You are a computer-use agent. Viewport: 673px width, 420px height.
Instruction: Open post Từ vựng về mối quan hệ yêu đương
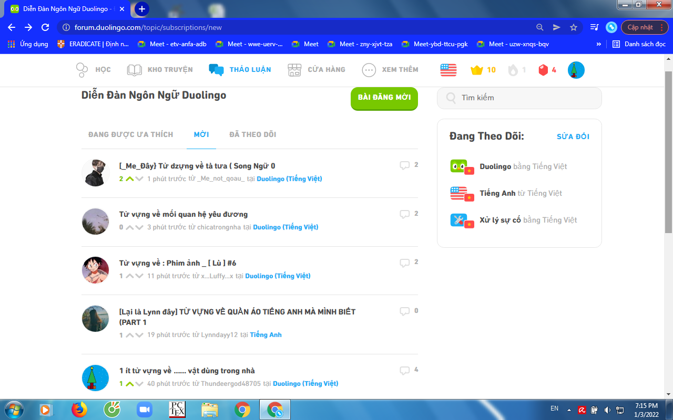[x=183, y=214]
